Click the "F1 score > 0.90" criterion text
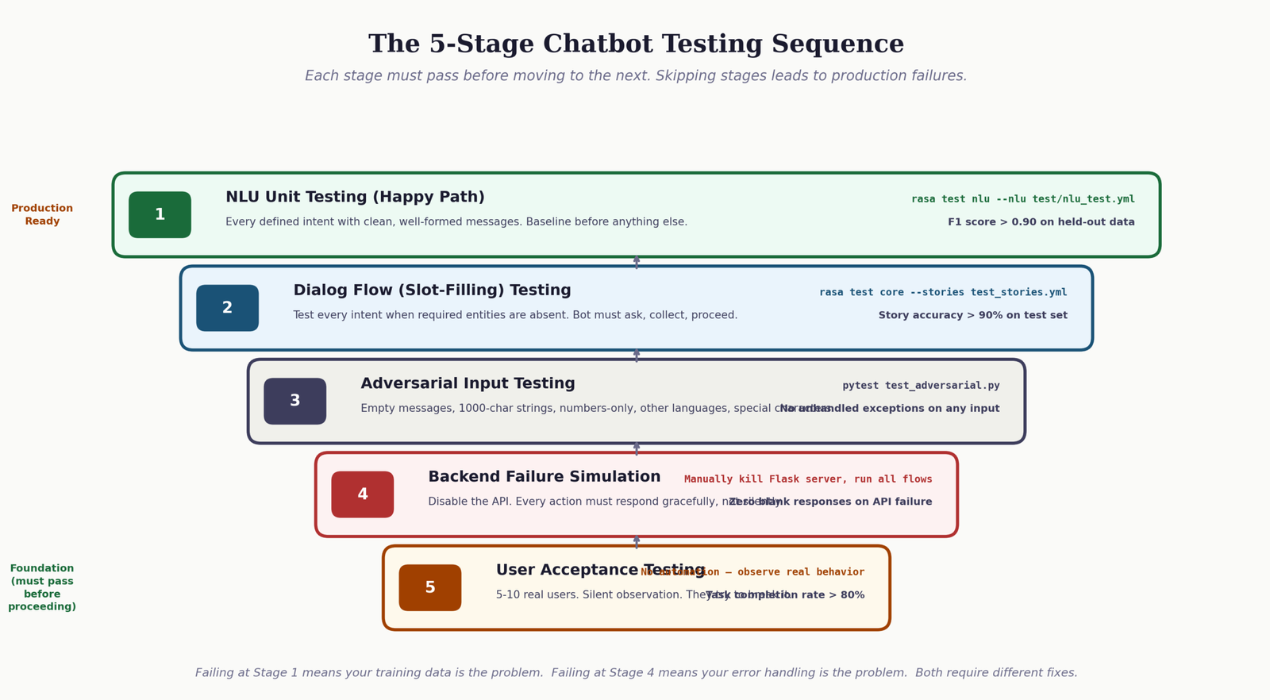1270x700 pixels. coord(1041,222)
